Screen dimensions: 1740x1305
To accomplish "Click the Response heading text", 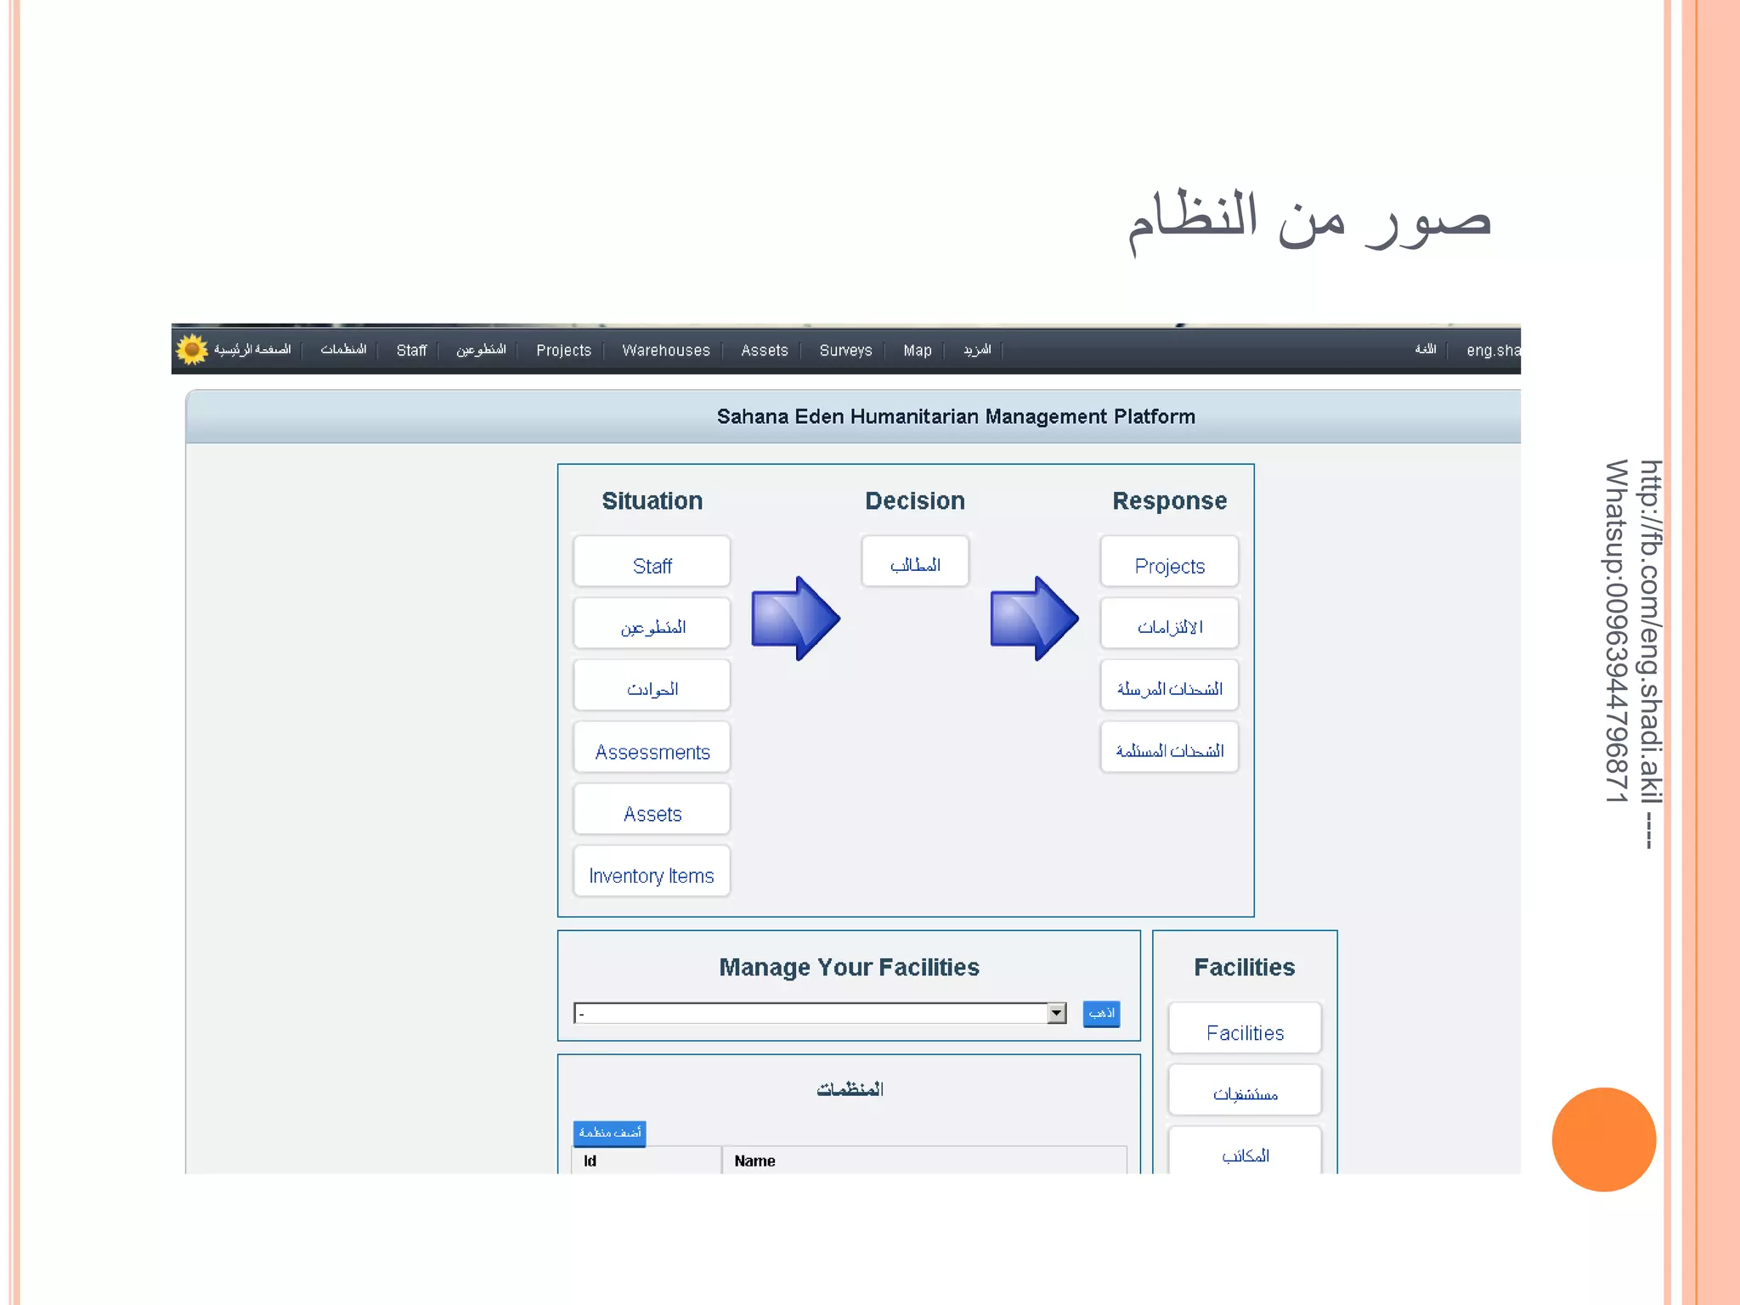I will [1169, 500].
